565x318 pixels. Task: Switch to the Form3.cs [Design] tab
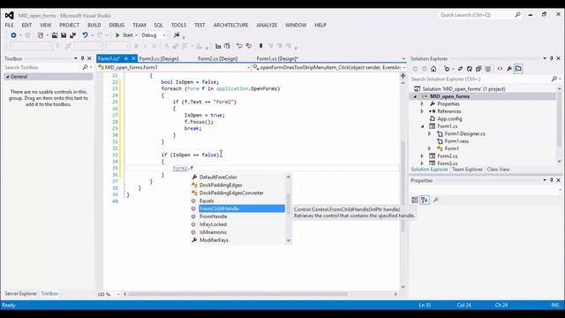159,58
